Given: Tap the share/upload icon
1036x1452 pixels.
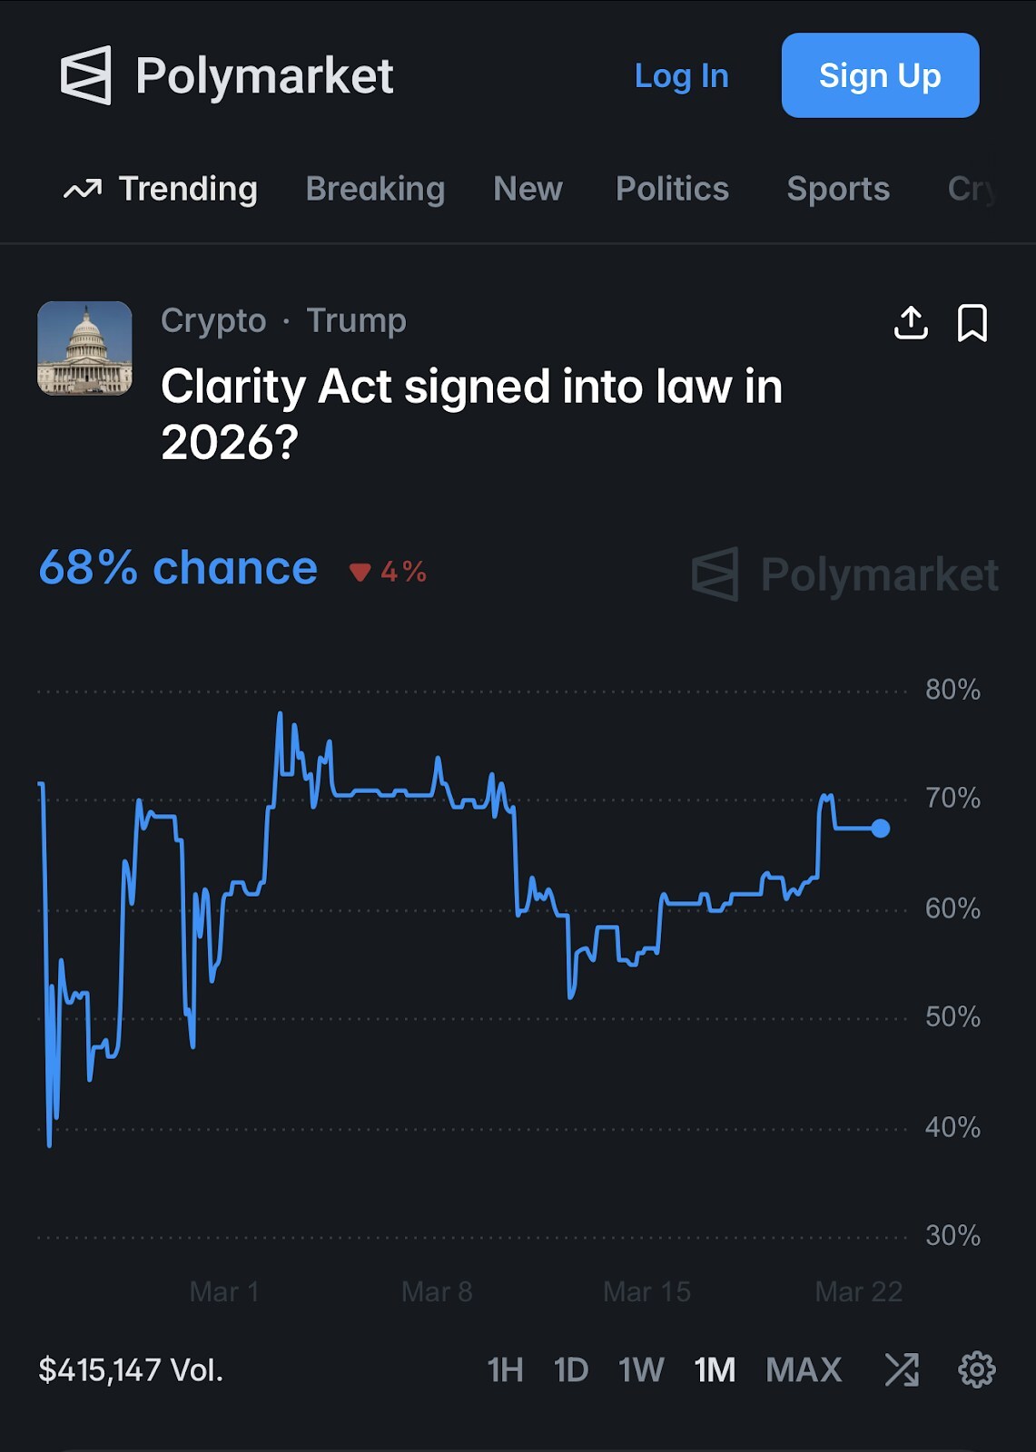Looking at the screenshot, I should (x=911, y=323).
